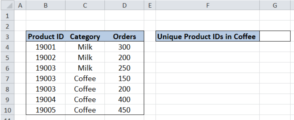The width and height of the screenshot is (294, 120).
Task: Select row 10 header
Action: 7,110
